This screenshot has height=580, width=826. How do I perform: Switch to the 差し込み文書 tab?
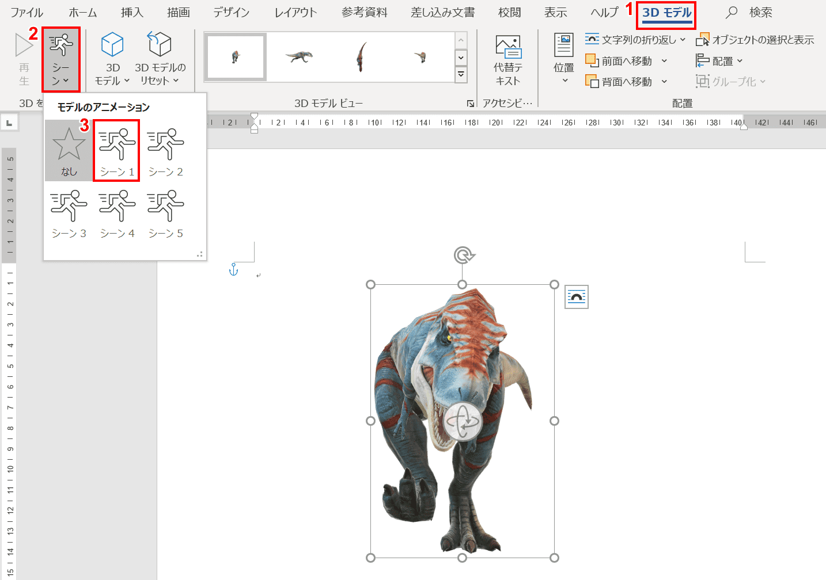click(x=443, y=12)
